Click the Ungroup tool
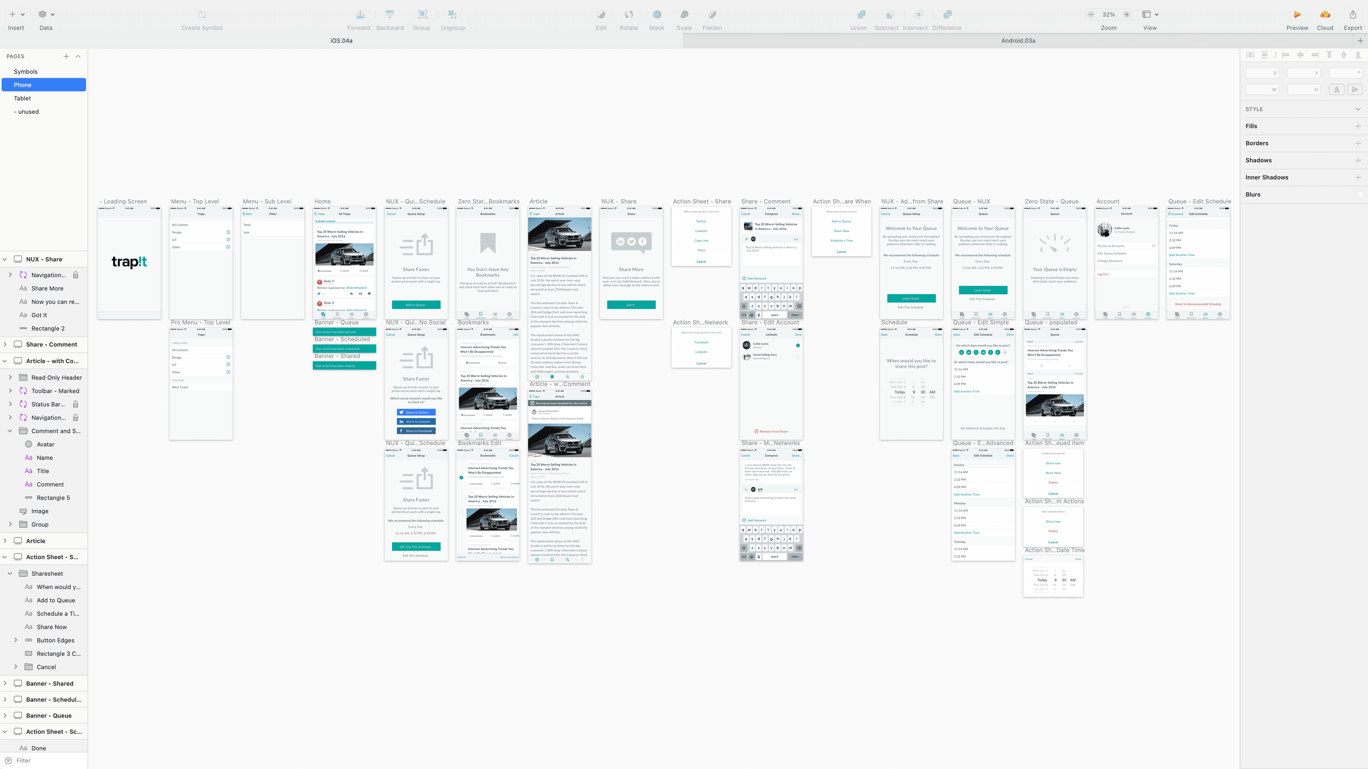This screenshot has width=1368, height=769. pos(452,14)
